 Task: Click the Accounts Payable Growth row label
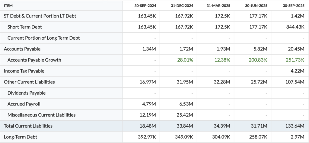coord(34,60)
